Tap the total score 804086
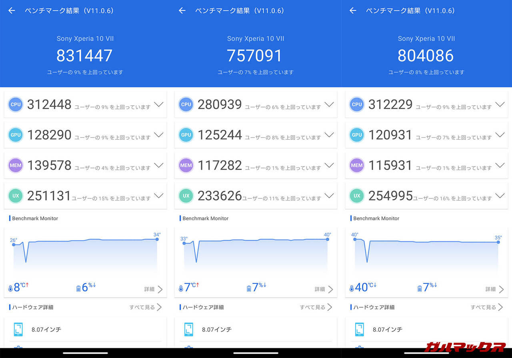512x358 pixels. click(426, 56)
